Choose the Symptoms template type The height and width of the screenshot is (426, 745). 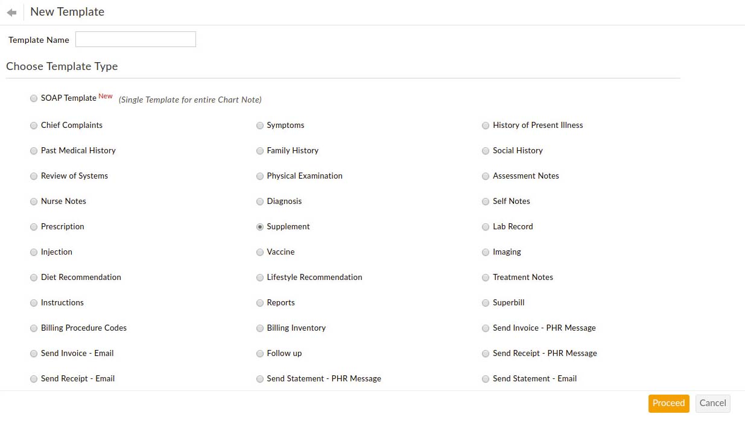pyautogui.click(x=259, y=126)
